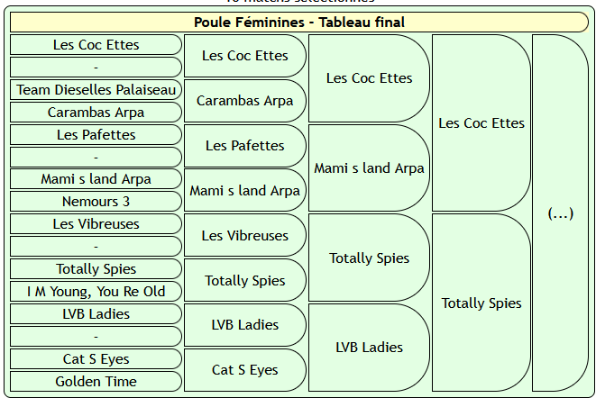This screenshot has height=398, width=596.
Task: Click the Poule Féminines - Tableau final header
Action: click(298, 23)
